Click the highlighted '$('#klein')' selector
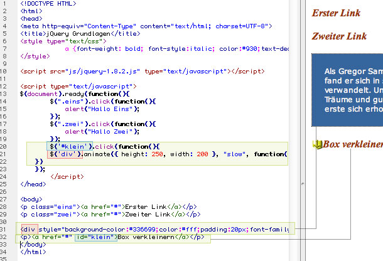 (x=70, y=146)
